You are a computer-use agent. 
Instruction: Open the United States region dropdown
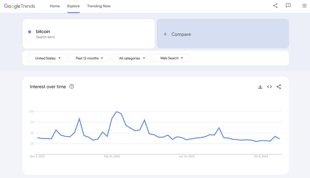coord(48,58)
